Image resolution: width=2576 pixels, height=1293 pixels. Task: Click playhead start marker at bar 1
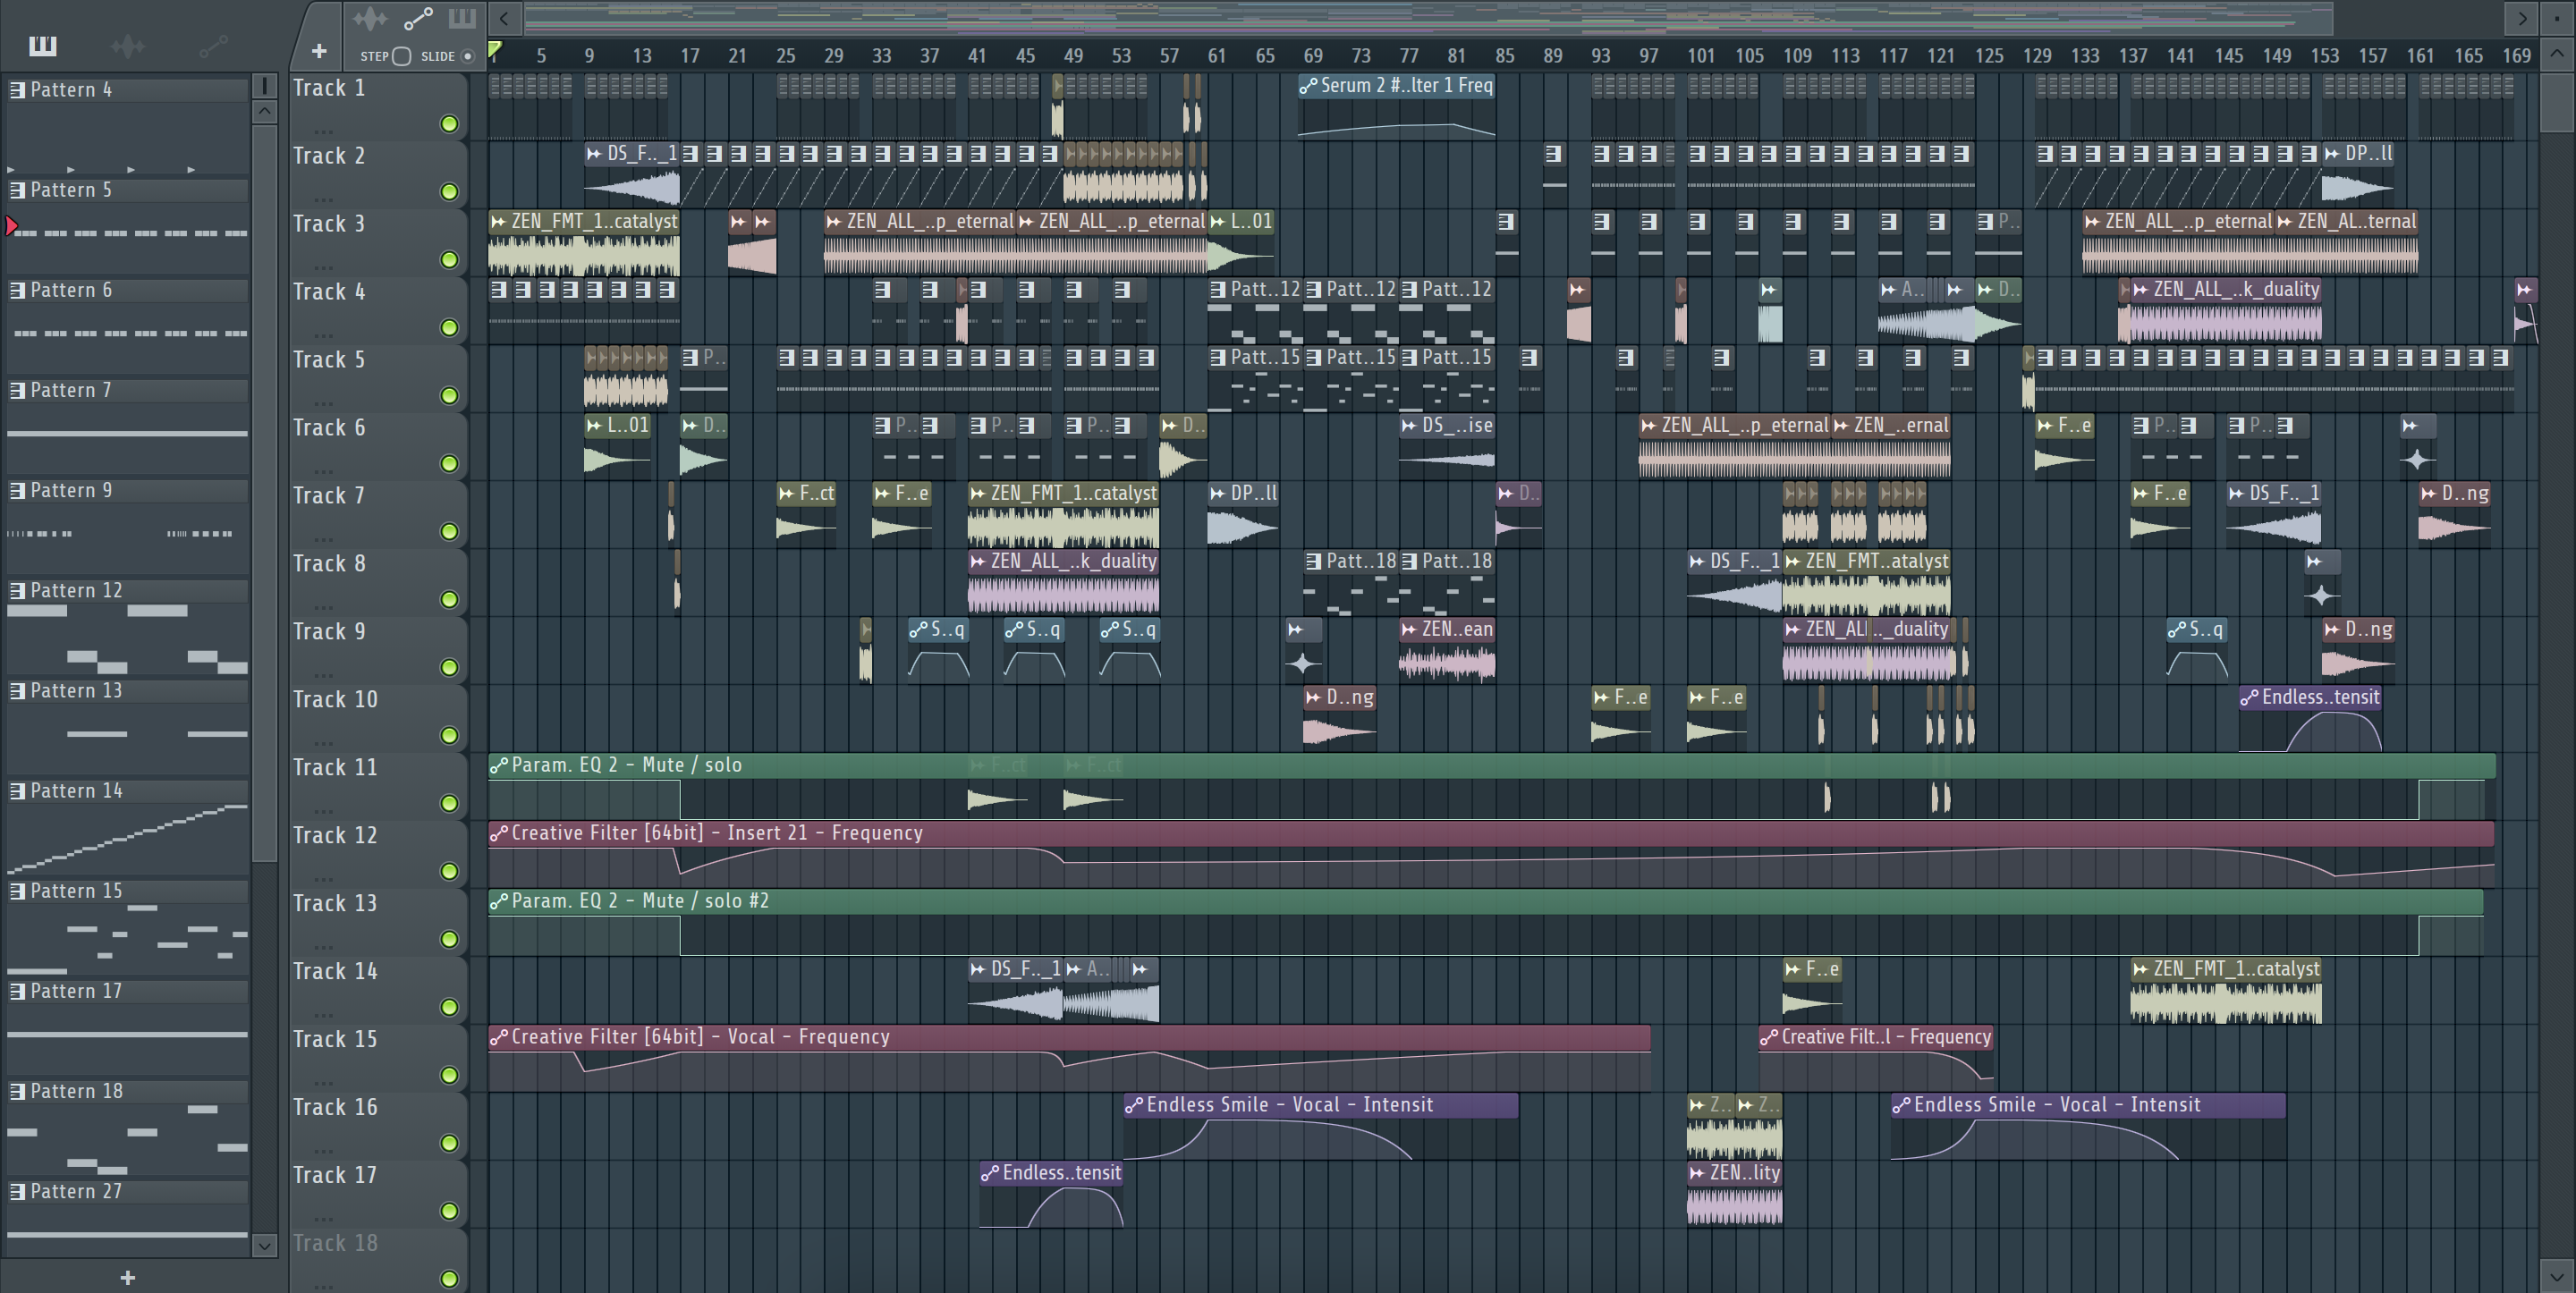(494, 50)
